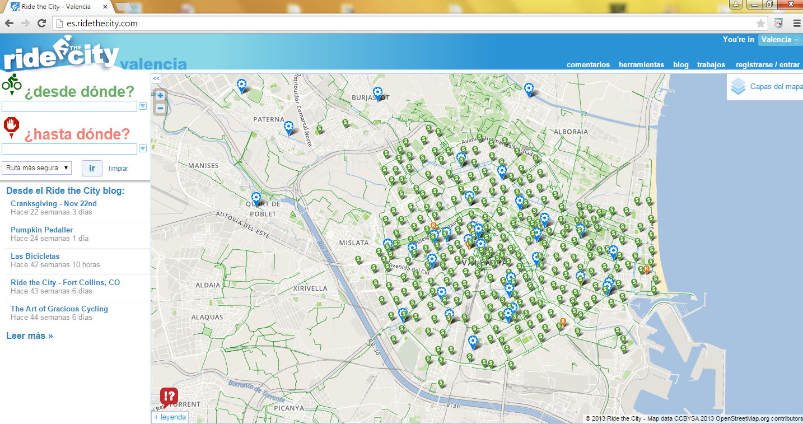The width and height of the screenshot is (803, 424).
Task: Reload the page in Chrome
Action: 41,24
